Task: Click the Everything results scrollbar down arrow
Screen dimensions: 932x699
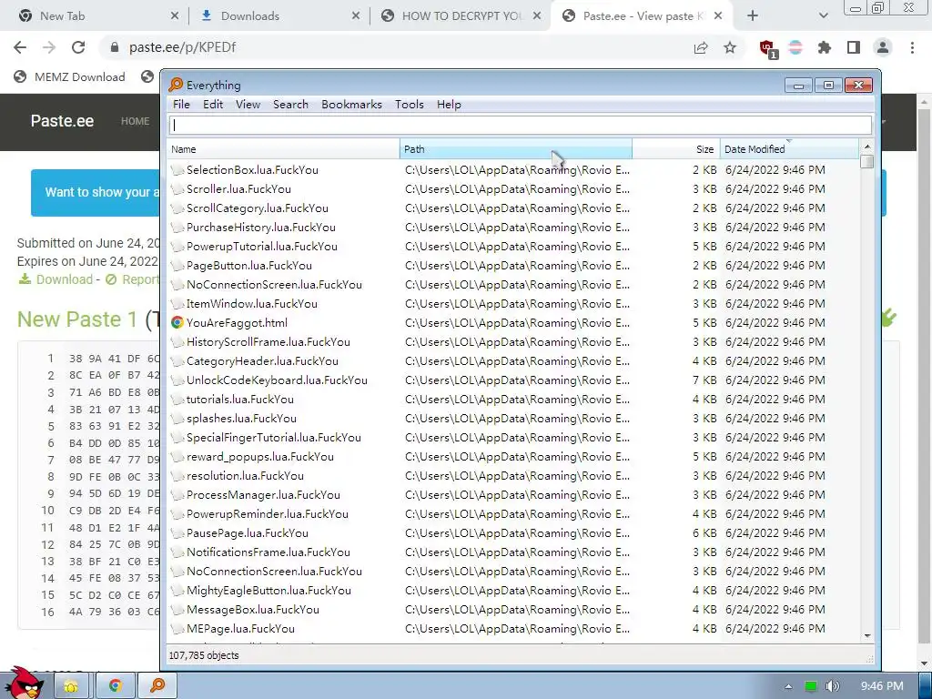Action: [867, 636]
